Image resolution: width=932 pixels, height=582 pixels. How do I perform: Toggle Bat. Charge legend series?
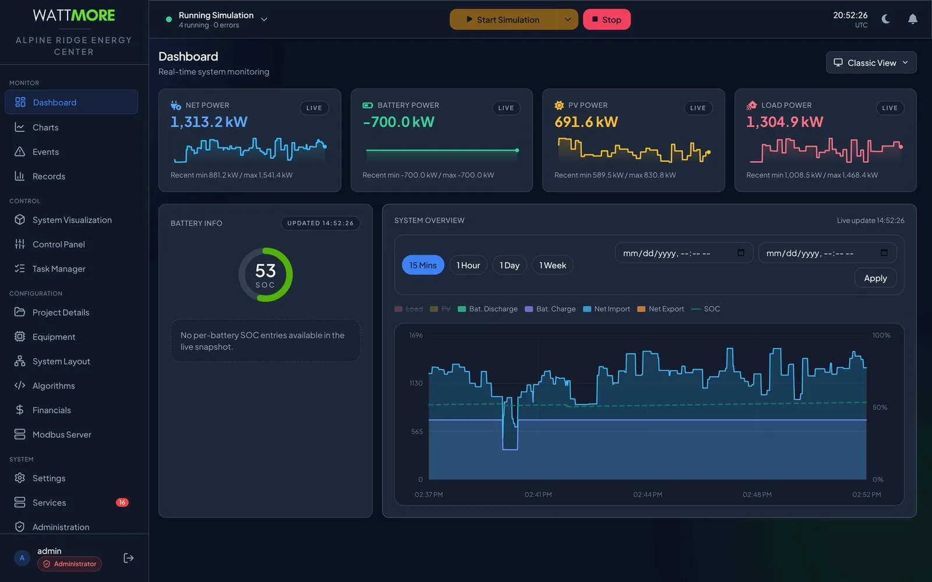[x=550, y=309]
